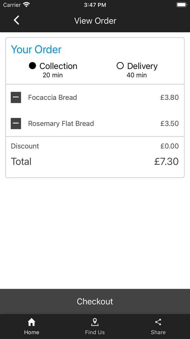
Task: Tap the back arrow to leave View Order
Action: (16, 20)
